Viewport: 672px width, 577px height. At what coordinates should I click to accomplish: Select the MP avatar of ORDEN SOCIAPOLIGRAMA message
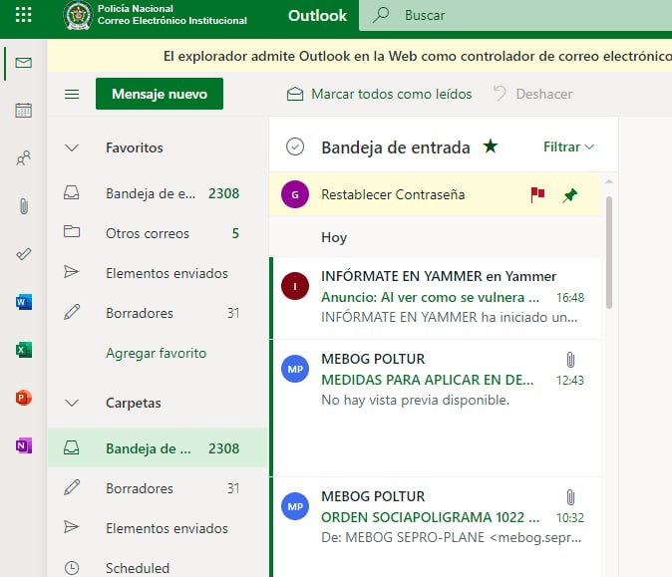tap(295, 506)
